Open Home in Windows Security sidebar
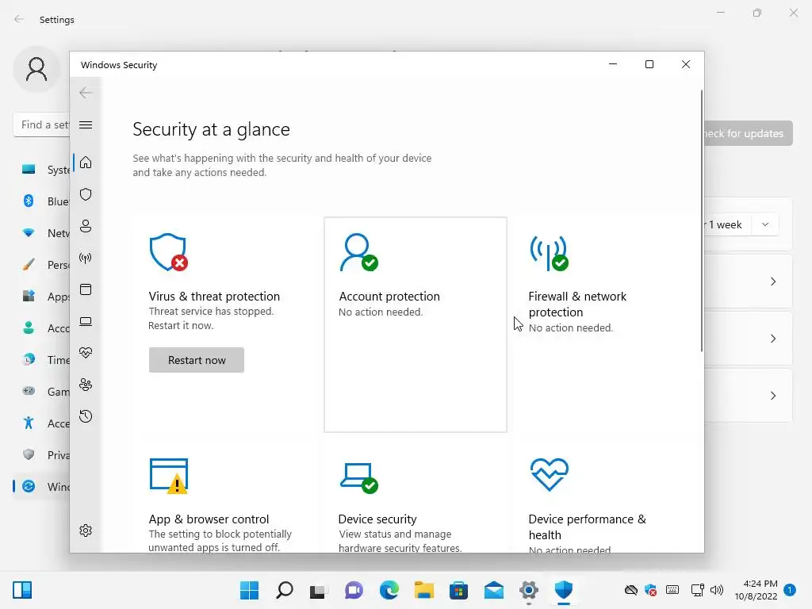Viewport: 812px width, 609px height. click(86, 163)
